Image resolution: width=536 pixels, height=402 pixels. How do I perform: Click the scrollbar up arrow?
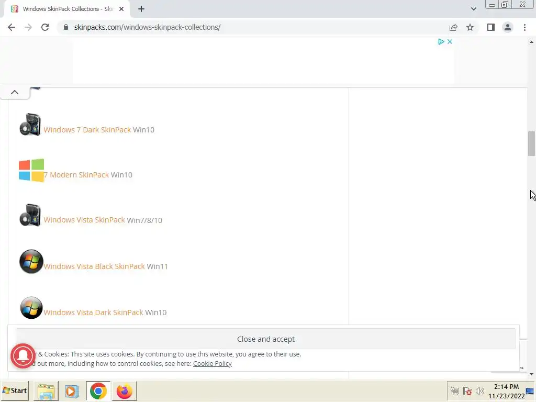click(531, 42)
